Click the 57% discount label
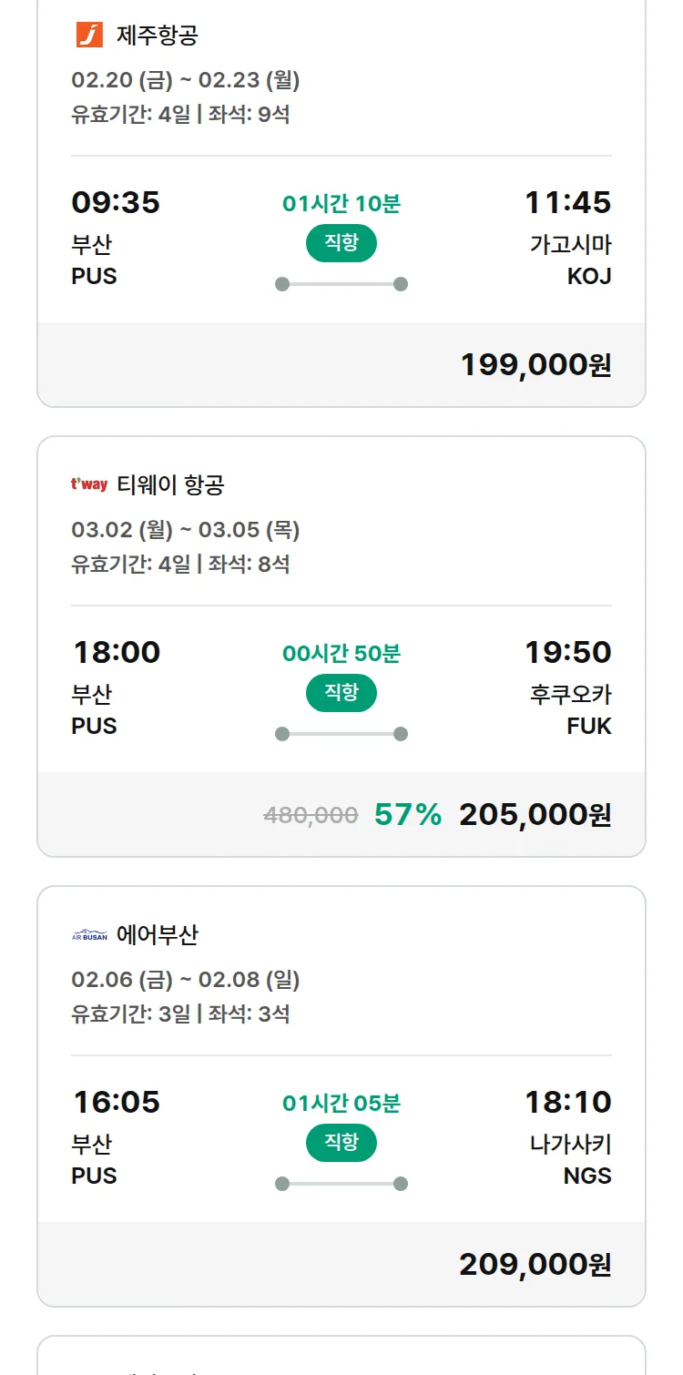This screenshot has width=683, height=1375. point(408,815)
